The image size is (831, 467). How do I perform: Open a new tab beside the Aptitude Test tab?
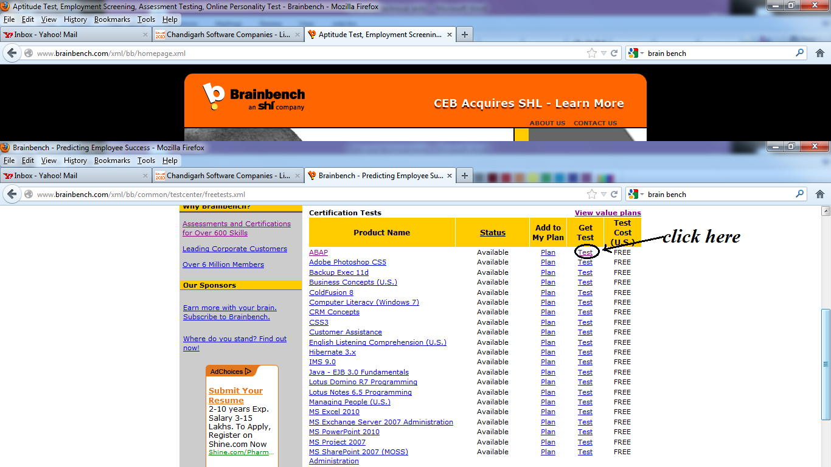465,35
